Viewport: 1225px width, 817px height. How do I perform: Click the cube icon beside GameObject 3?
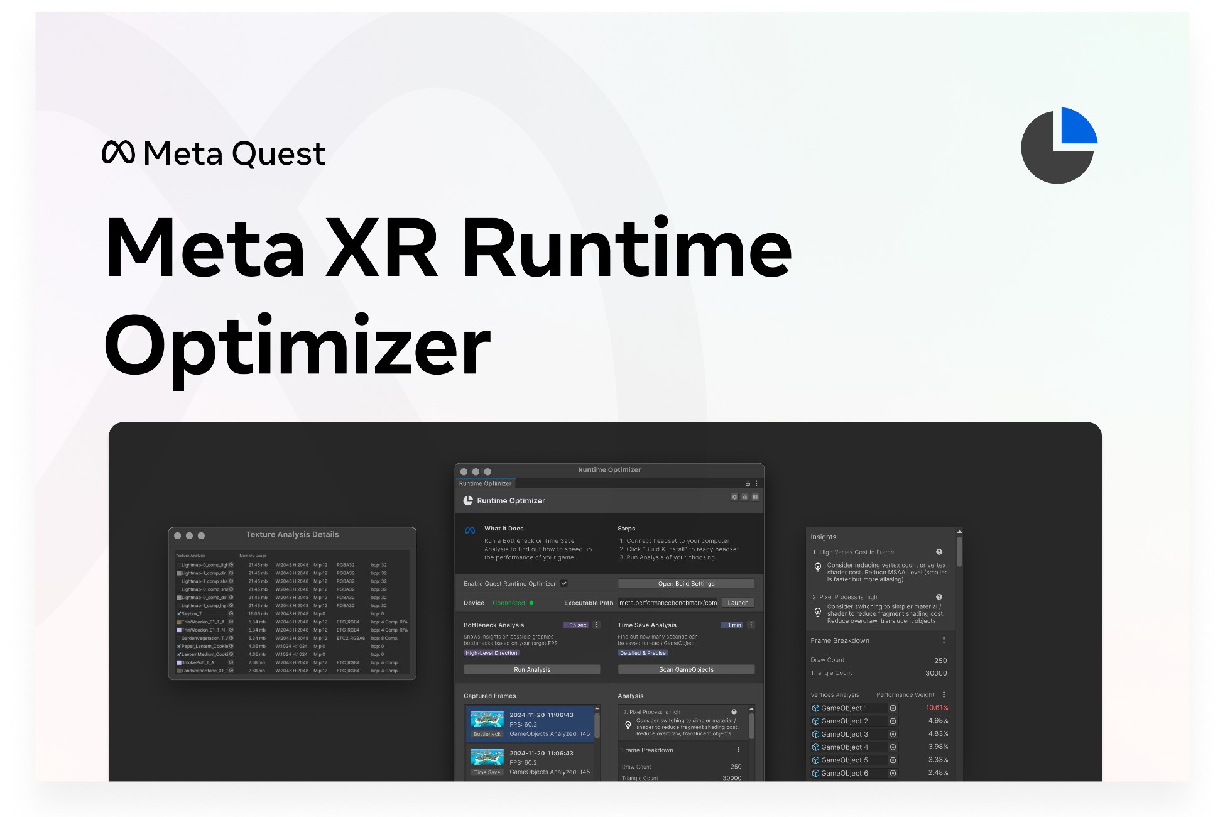pos(815,734)
